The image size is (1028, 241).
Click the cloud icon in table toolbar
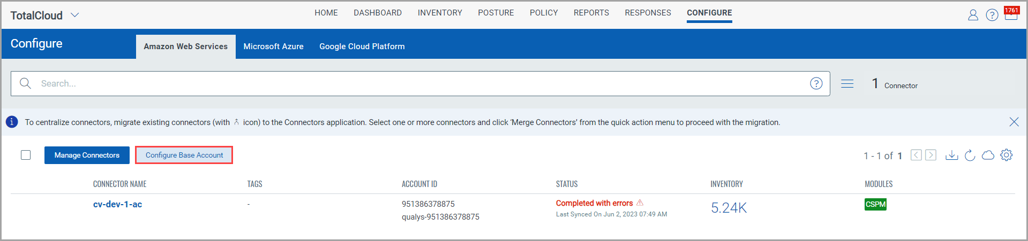tap(988, 155)
